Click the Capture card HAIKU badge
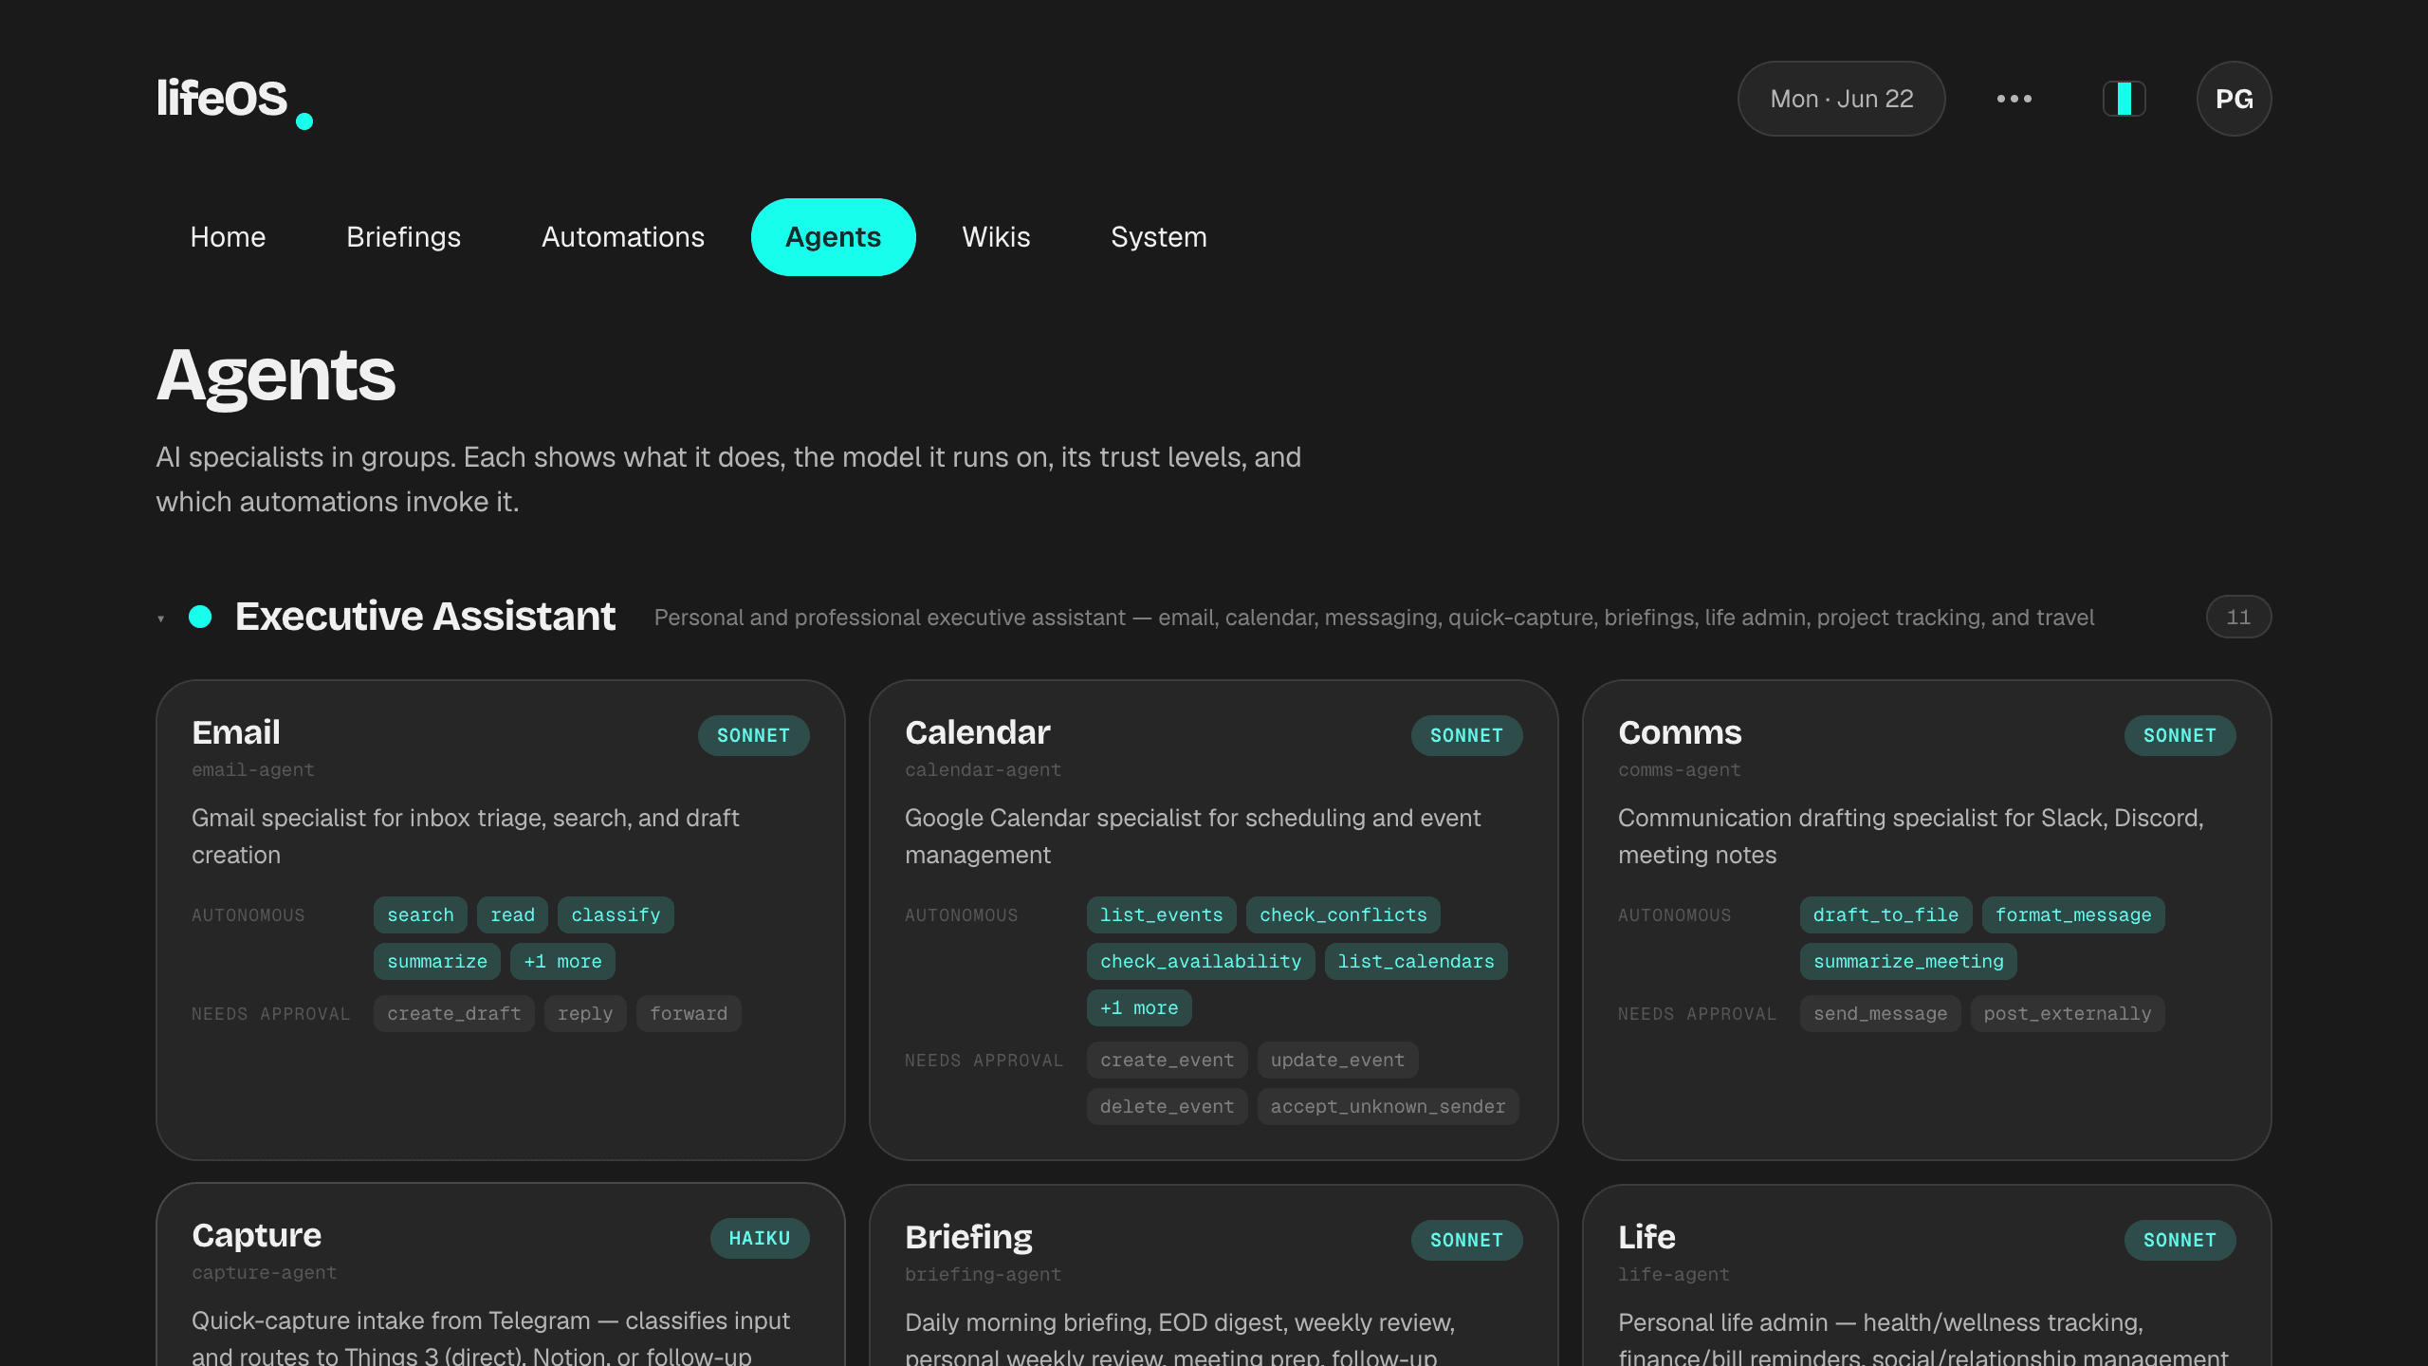 tap(759, 1238)
